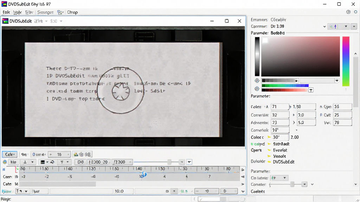
Task: Adjust the Cometer slider handle
Action: (292, 184)
